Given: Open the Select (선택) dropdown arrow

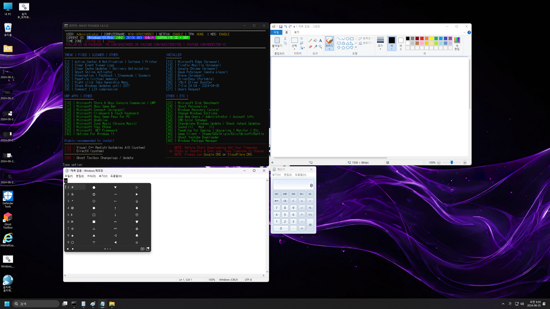Looking at the screenshot, I should [294, 49].
